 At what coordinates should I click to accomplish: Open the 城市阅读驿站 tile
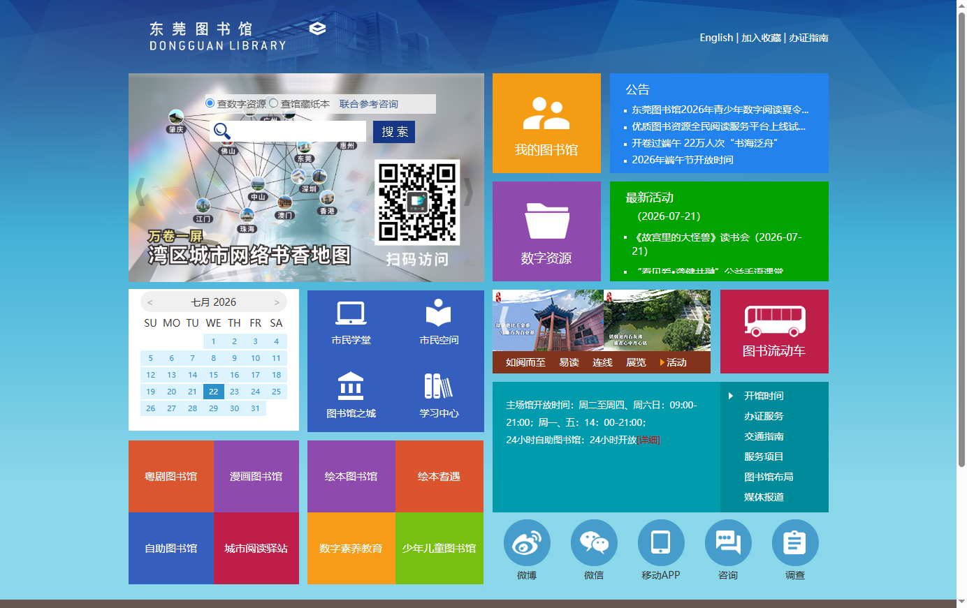click(256, 549)
